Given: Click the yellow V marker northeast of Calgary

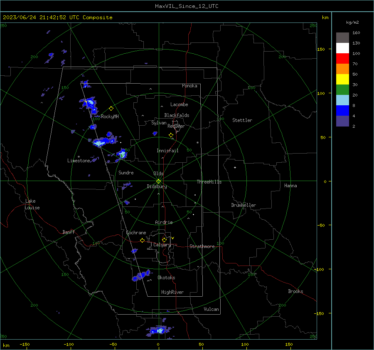Looking at the screenshot, I should click(x=172, y=238).
